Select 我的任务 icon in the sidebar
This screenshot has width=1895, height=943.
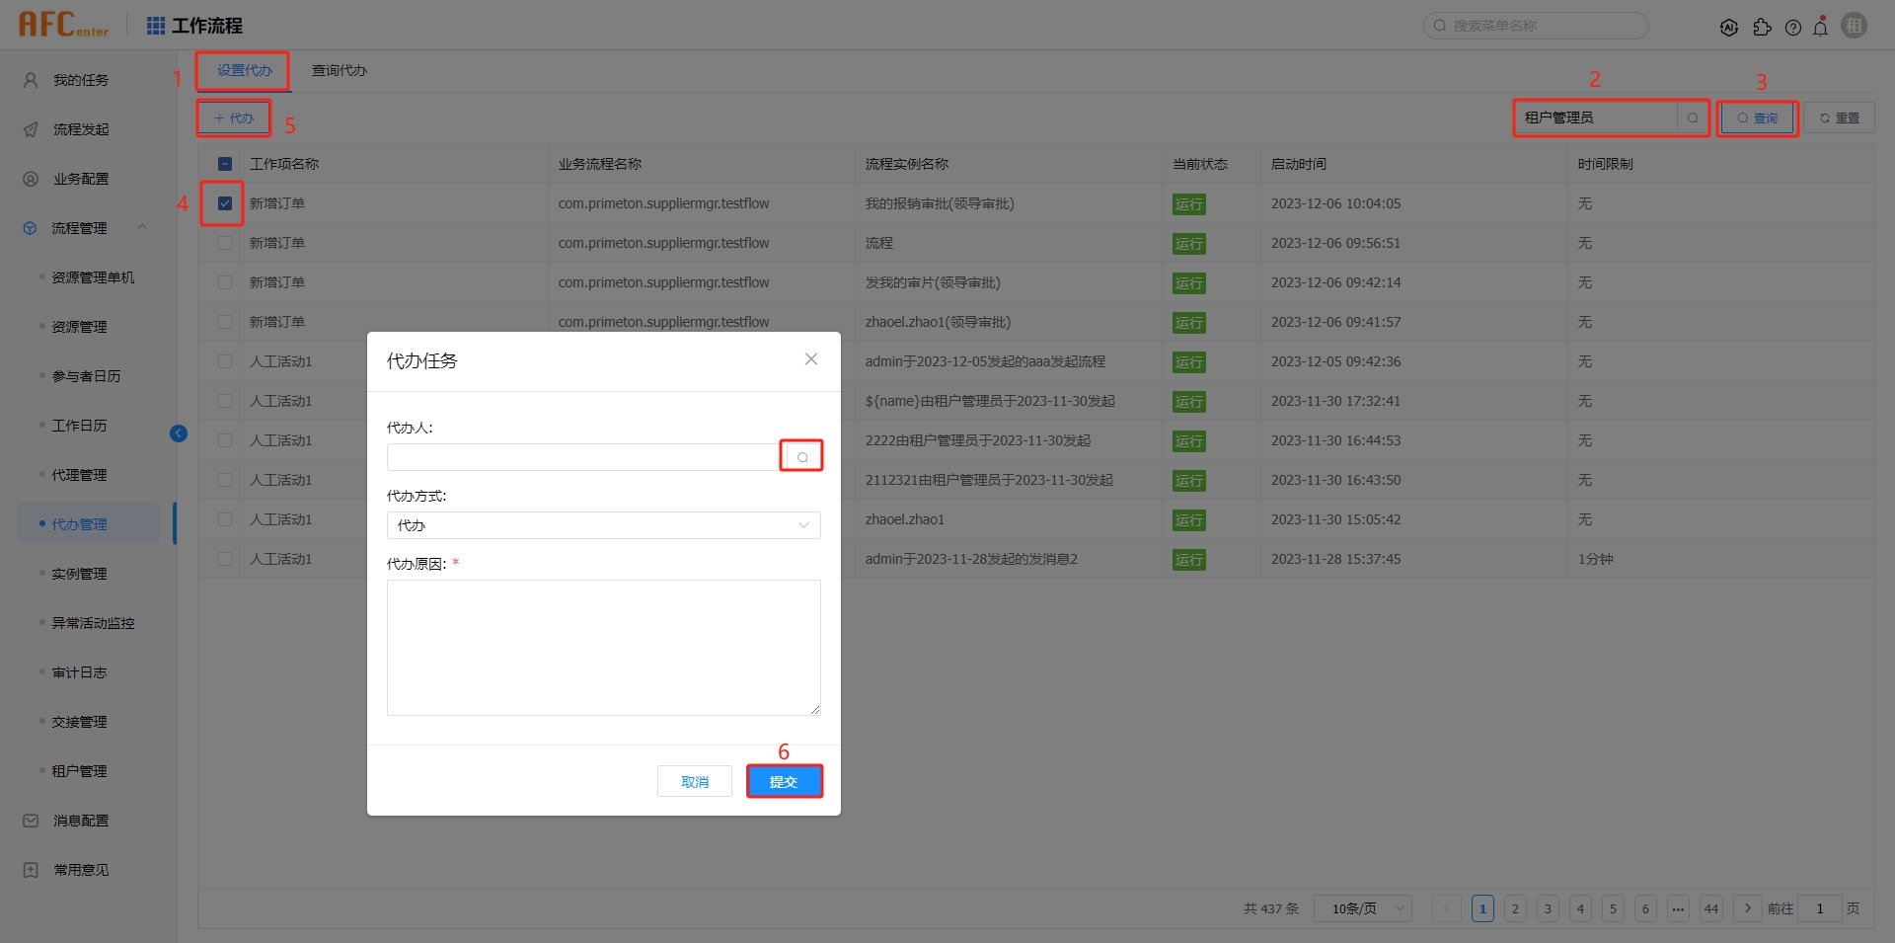coord(30,79)
